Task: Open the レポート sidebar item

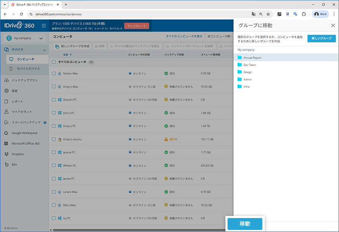Action: [17, 101]
